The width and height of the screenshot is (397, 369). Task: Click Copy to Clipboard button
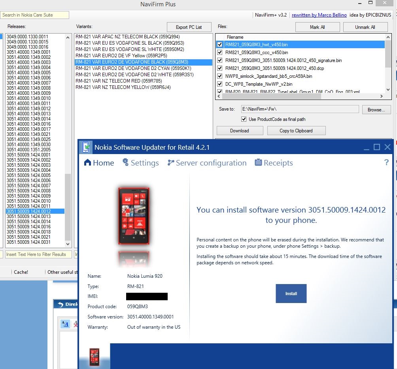point(296,130)
